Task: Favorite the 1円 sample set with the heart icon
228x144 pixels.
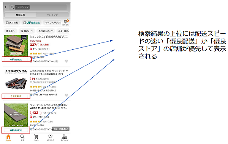Action: [x=66, y=95]
